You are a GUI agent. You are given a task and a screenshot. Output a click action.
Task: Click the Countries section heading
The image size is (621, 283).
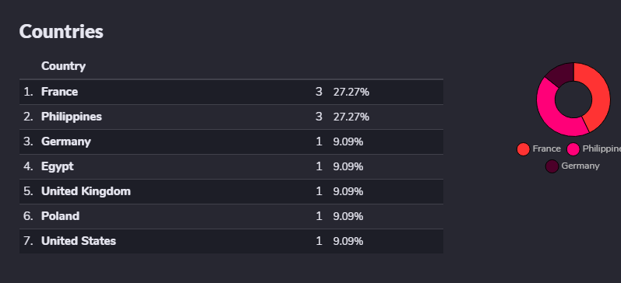click(x=61, y=32)
